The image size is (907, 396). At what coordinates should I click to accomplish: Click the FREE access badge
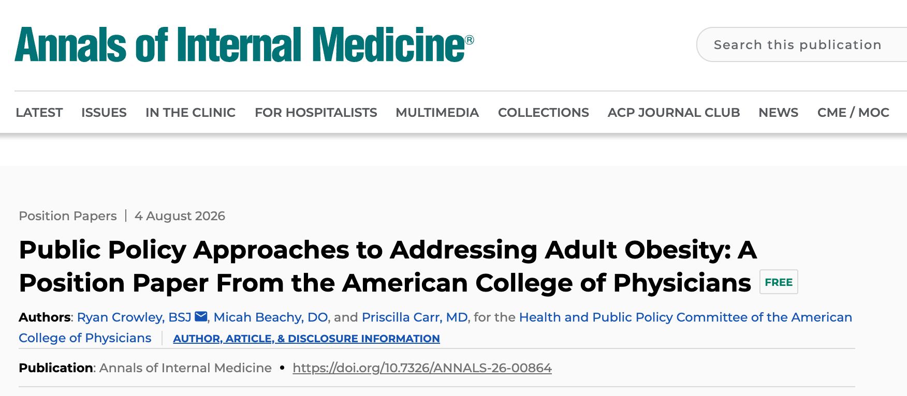[779, 282]
